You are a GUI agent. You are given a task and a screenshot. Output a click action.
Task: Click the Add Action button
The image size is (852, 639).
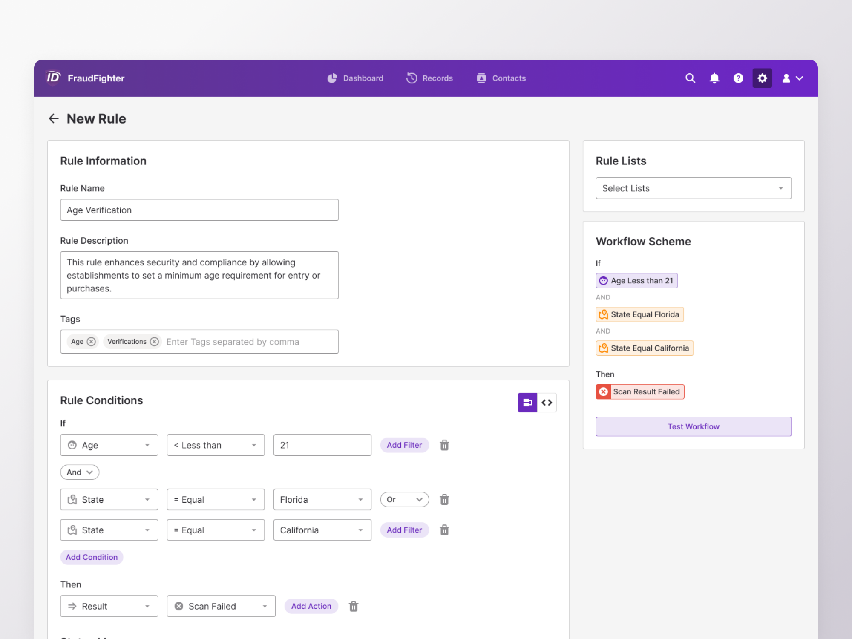(x=311, y=606)
